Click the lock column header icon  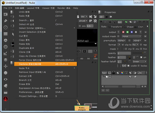click(x=114, y=73)
